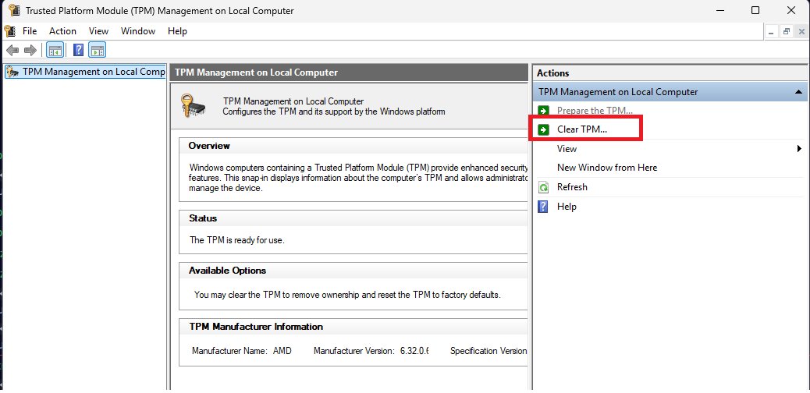Click the dark TPM Management pane title bar
This screenshot has height=393, width=810.
click(349, 73)
